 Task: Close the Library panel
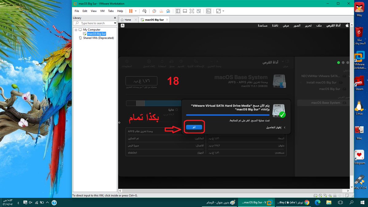pyautogui.click(x=115, y=18)
